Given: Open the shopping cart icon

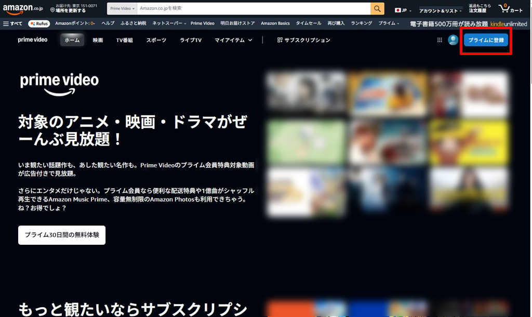Looking at the screenshot, I should point(510,9).
